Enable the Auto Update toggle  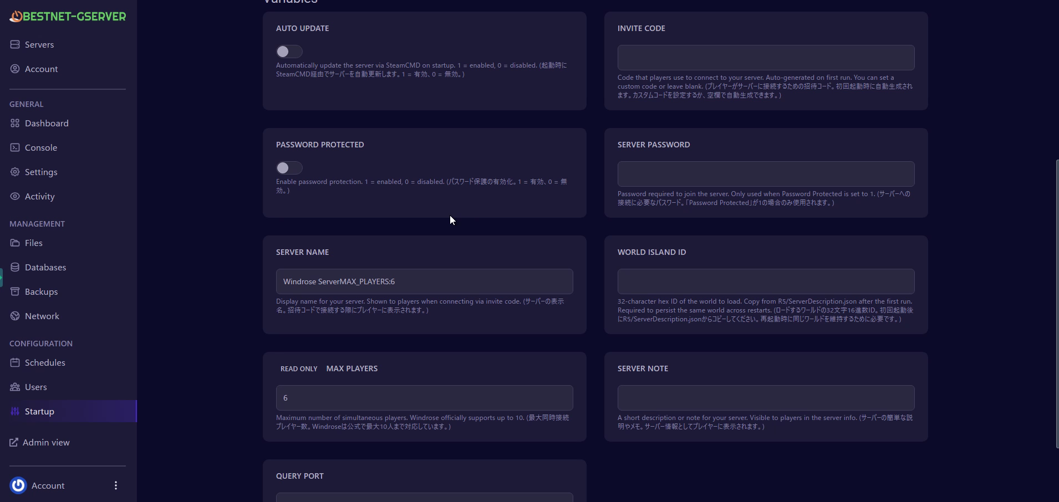coord(289,52)
